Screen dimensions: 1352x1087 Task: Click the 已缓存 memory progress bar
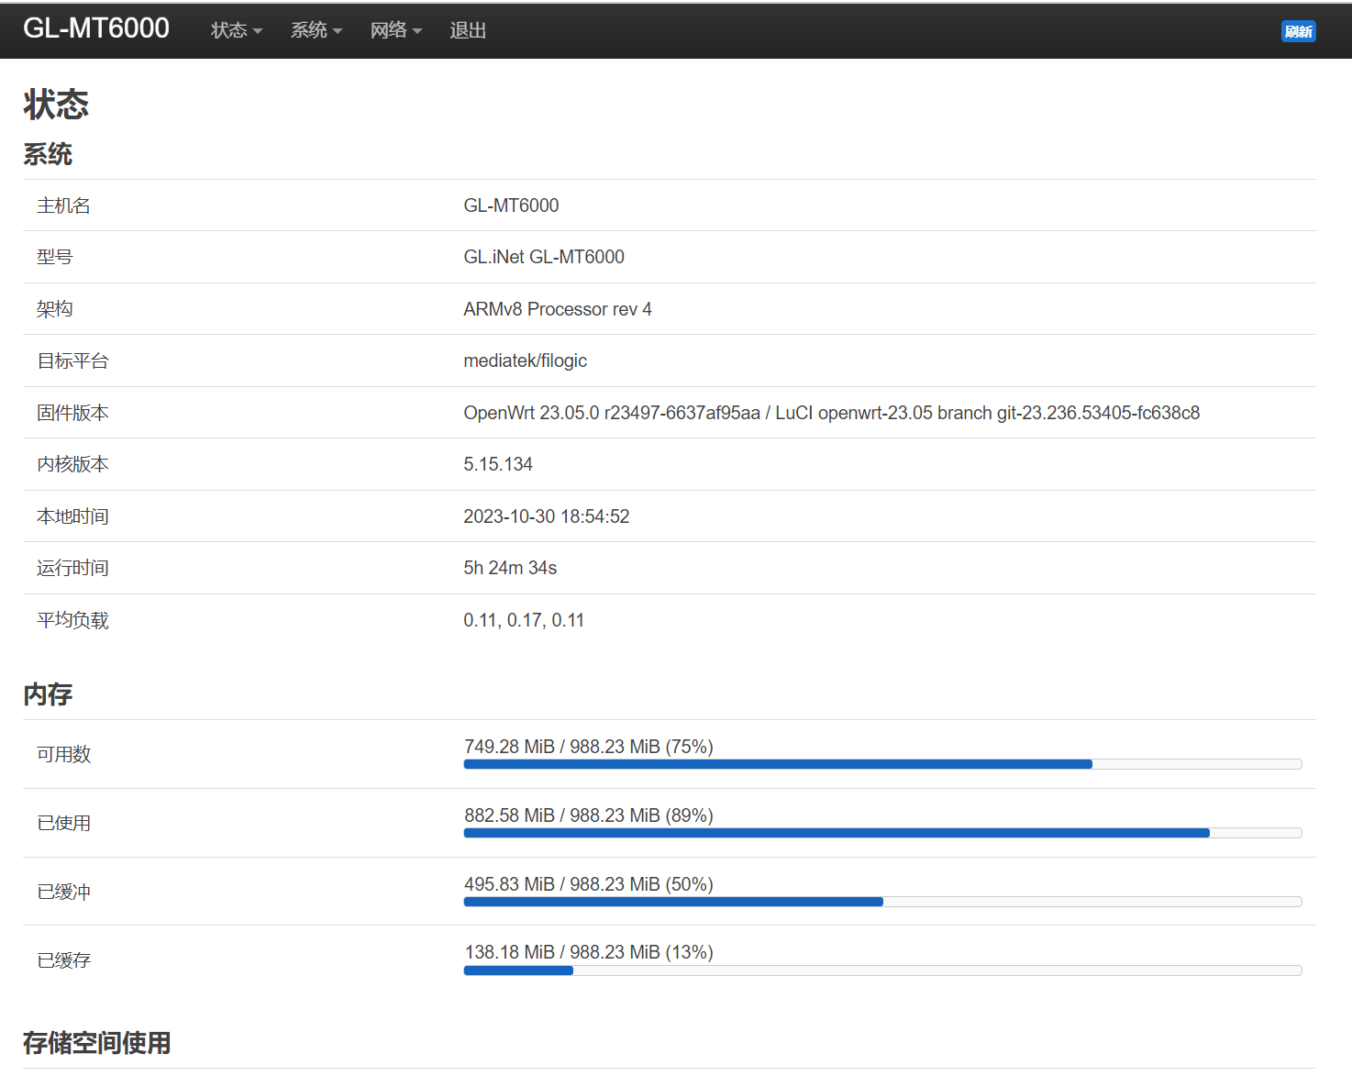(x=881, y=971)
